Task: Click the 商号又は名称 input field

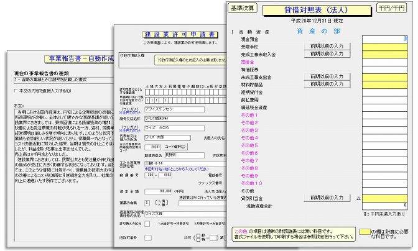Action: point(185,119)
